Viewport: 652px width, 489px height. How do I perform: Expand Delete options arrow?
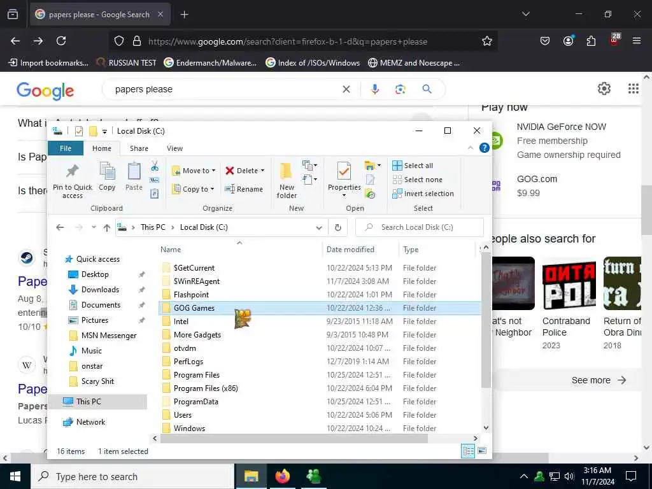point(262,171)
